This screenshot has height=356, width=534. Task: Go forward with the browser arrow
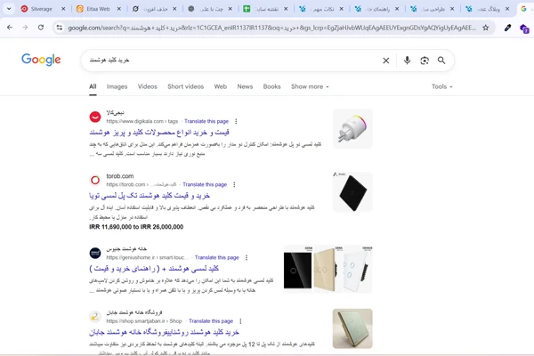[x=25, y=28]
